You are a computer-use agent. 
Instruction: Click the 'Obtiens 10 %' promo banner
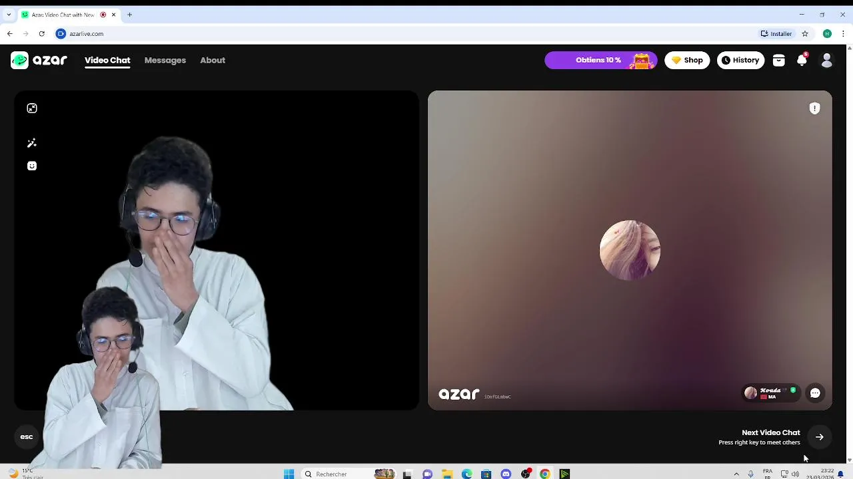(601, 60)
